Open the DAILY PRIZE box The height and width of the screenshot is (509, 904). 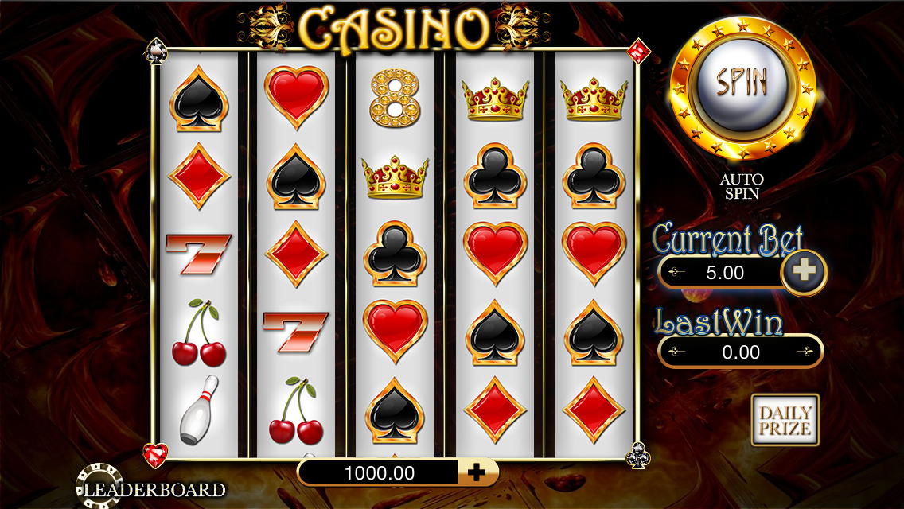click(x=785, y=420)
